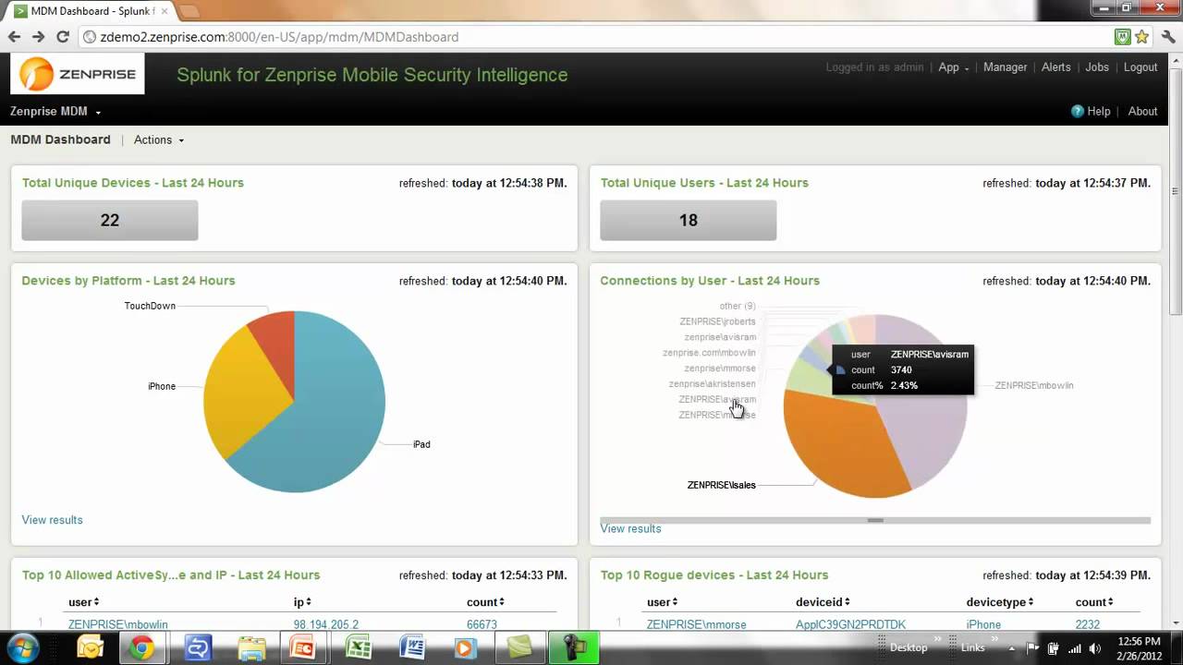Click Help text link

point(1099,112)
